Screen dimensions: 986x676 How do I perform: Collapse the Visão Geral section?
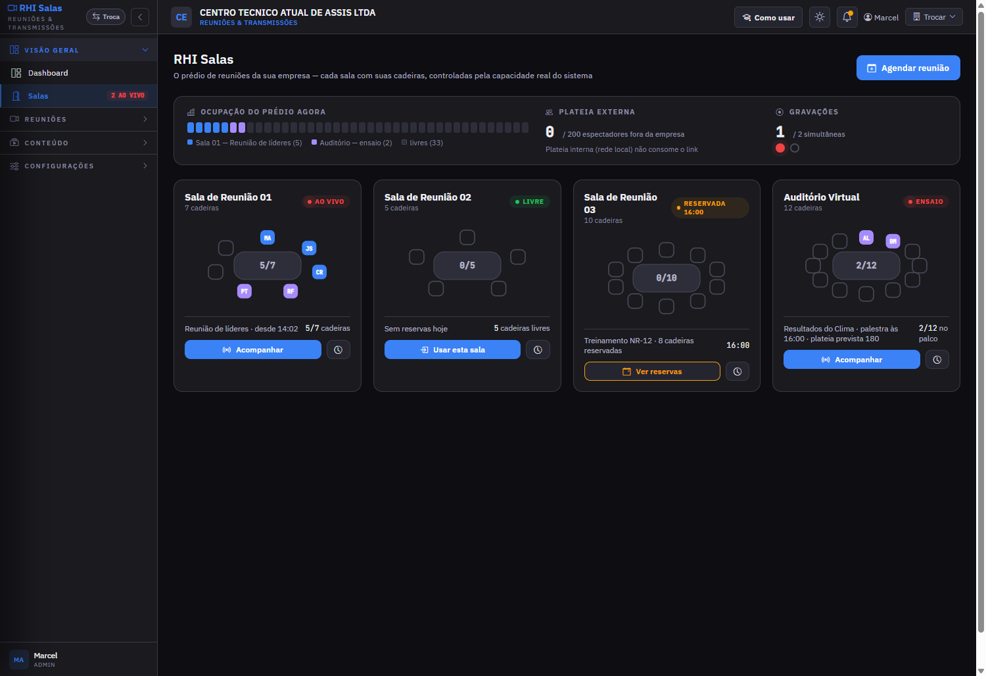(x=79, y=50)
